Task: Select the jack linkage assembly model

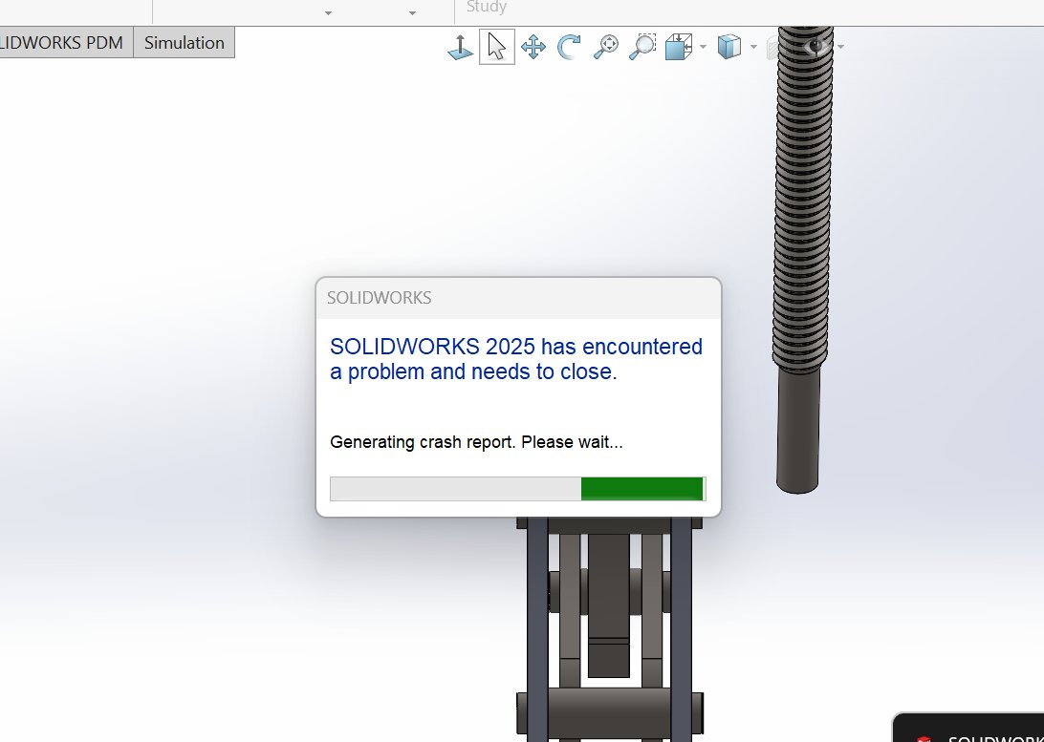Action: click(x=609, y=628)
